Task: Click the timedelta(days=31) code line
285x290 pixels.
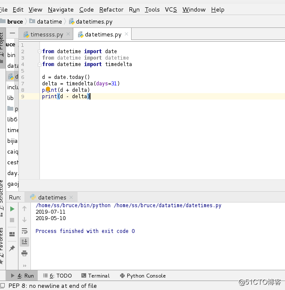Action: 81,84
